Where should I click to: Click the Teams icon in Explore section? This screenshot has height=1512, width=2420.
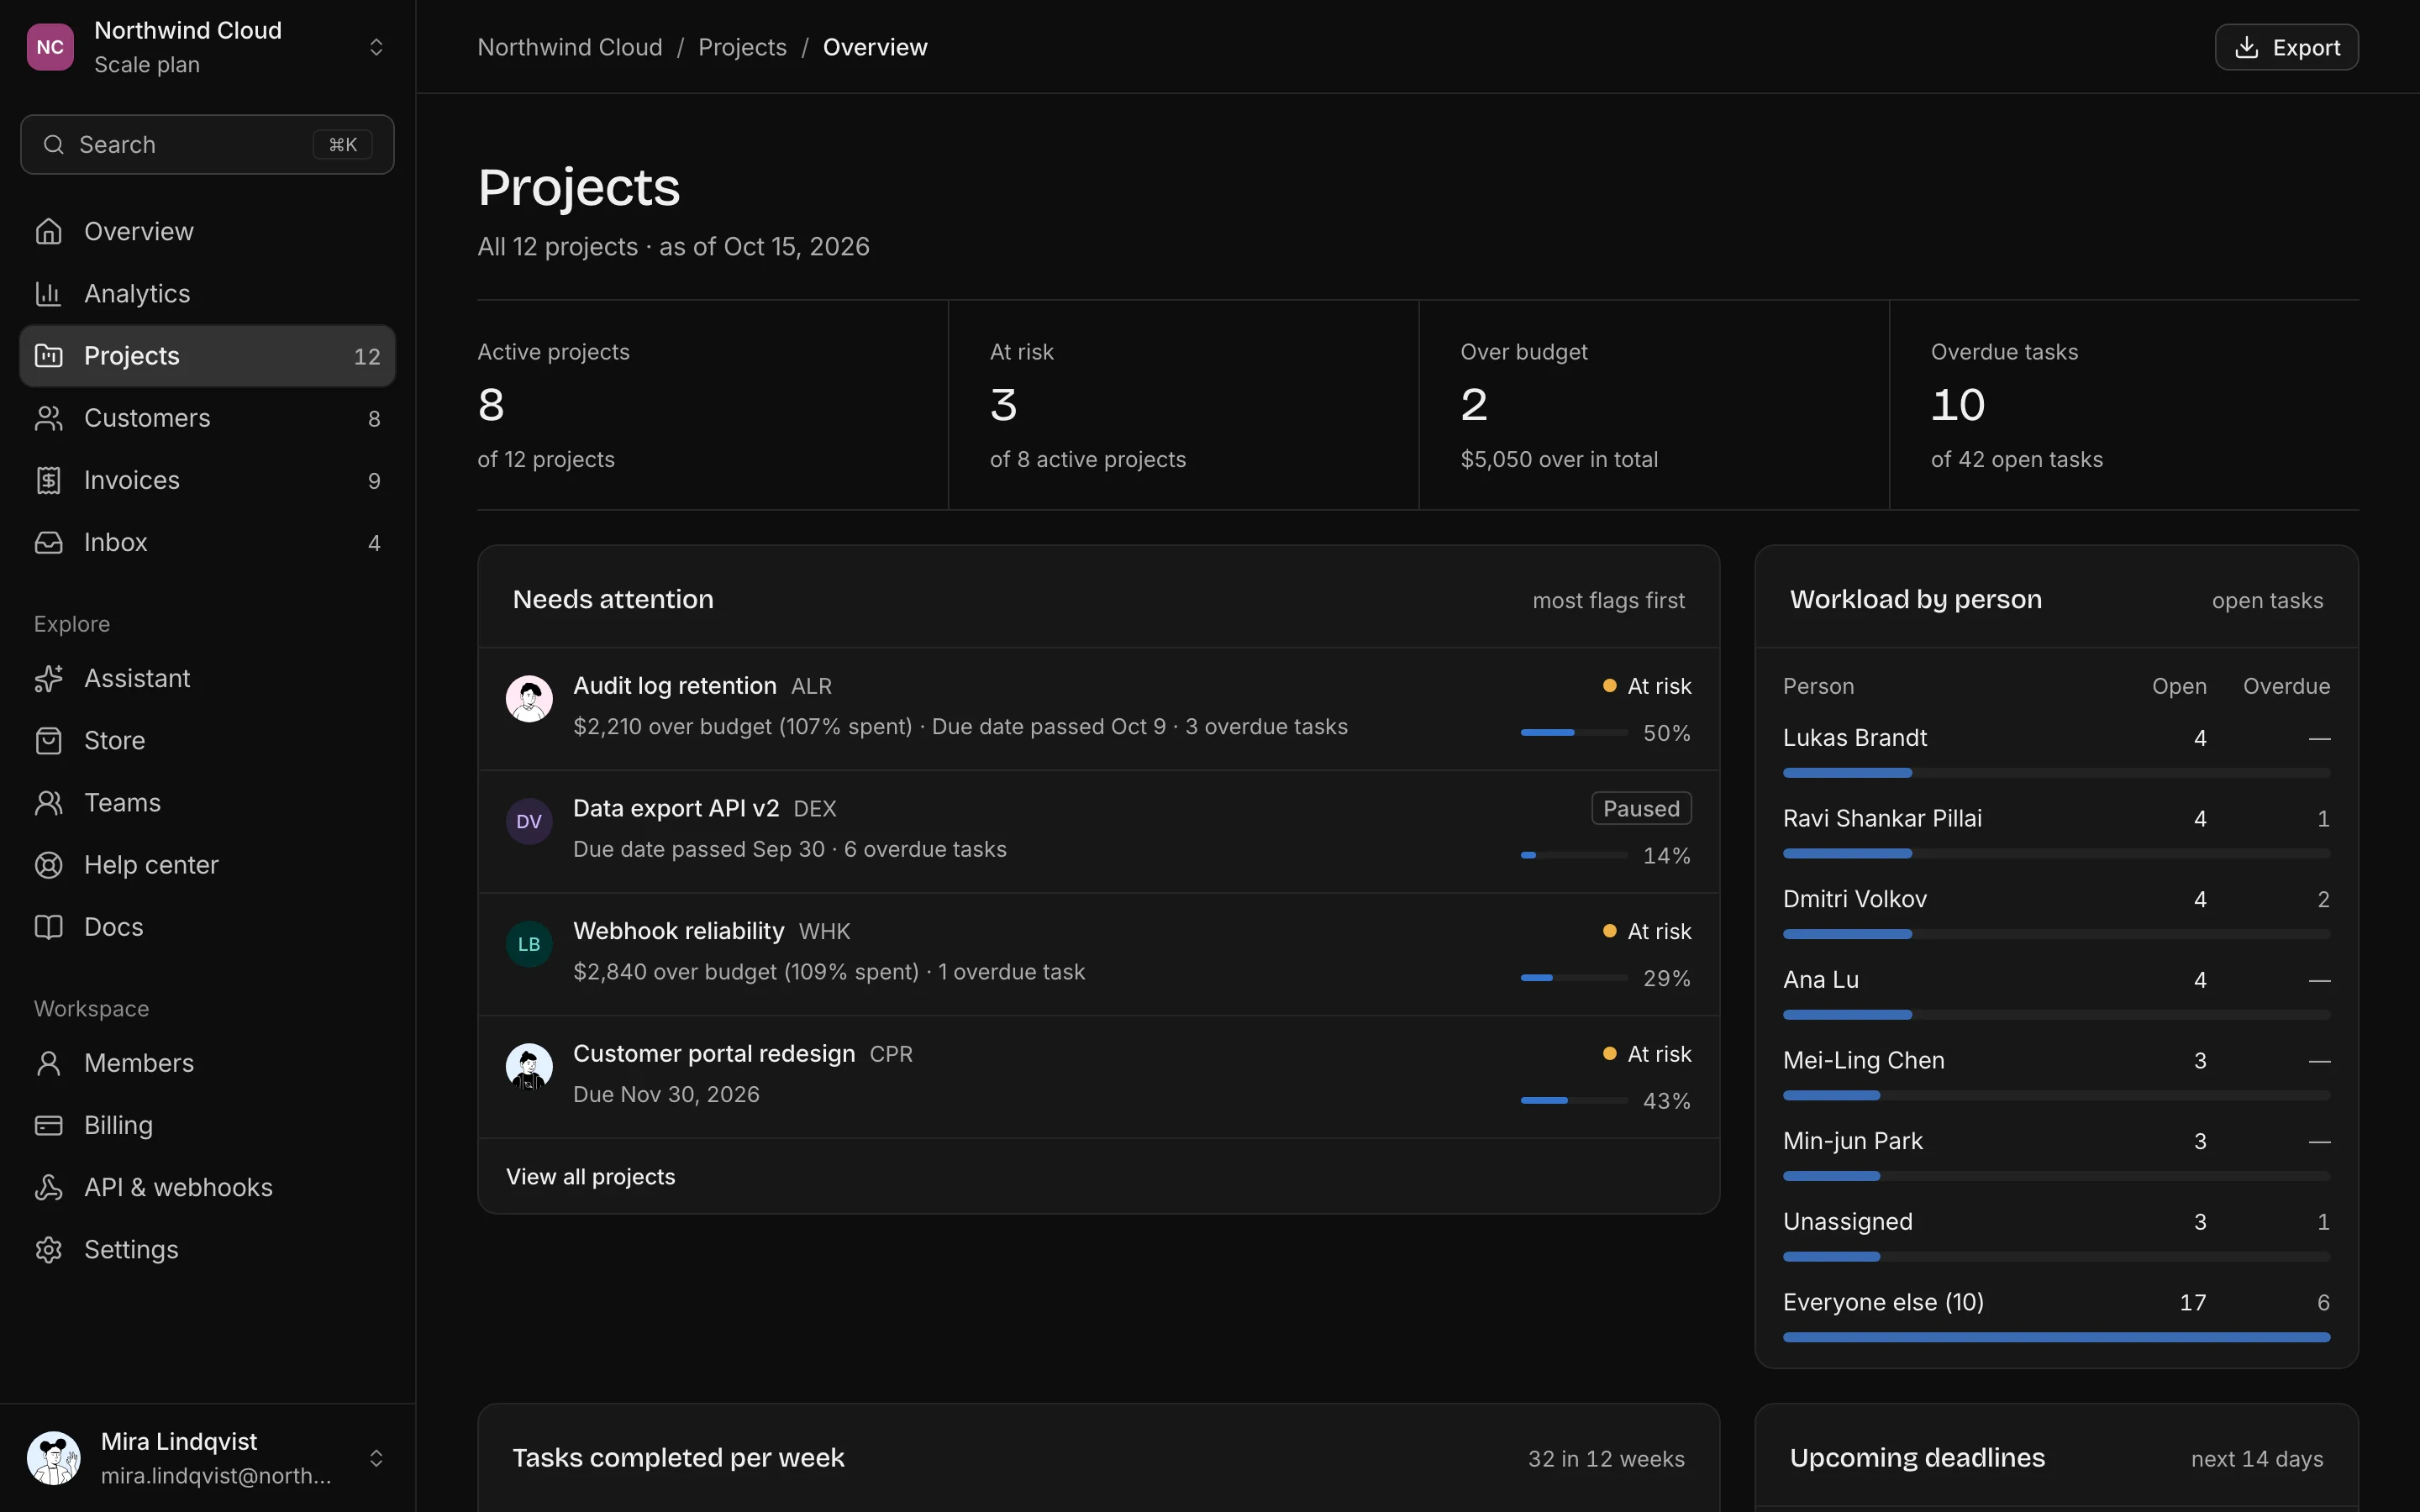tap(48, 802)
